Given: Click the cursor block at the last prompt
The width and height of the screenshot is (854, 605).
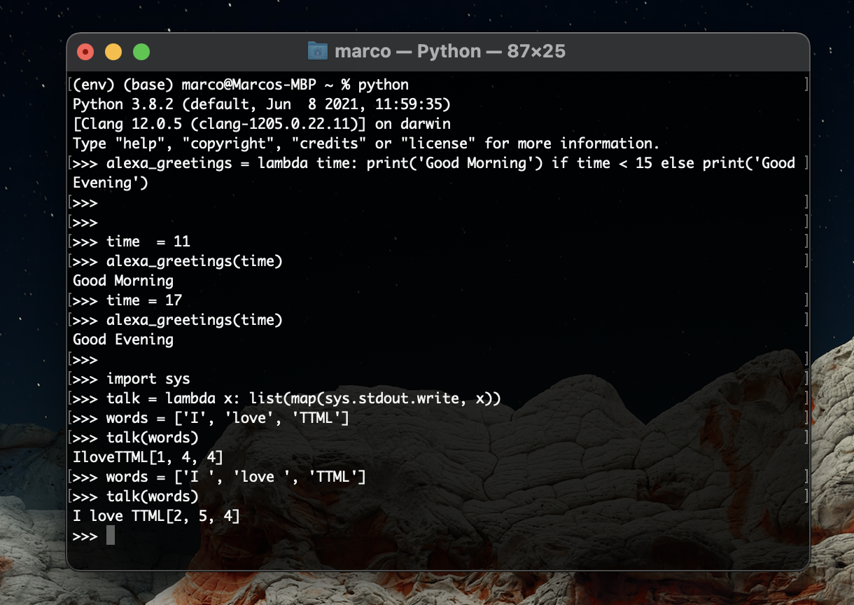Looking at the screenshot, I should (110, 536).
